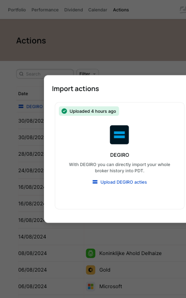This screenshot has height=298, width=186.
Task: Open the Portfolio tab
Action: tap(17, 10)
